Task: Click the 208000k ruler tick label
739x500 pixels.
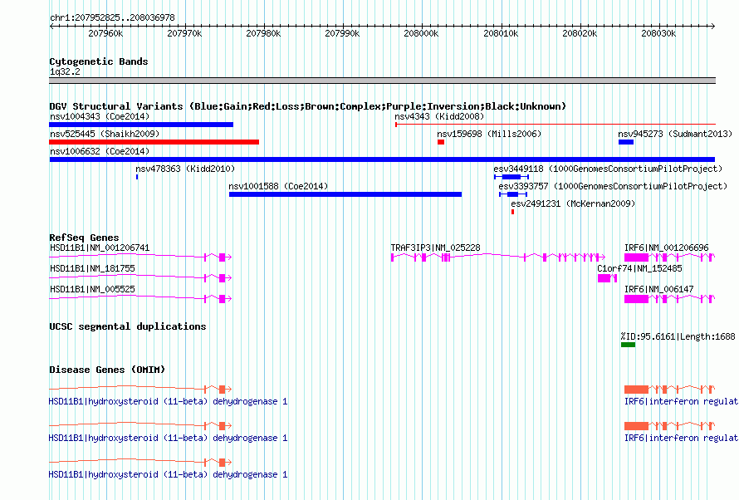Action: click(421, 33)
